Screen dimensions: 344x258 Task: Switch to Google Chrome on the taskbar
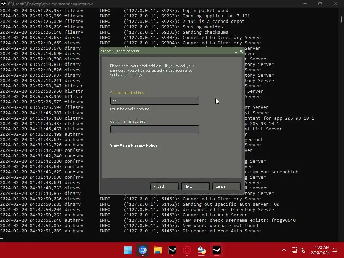tap(142, 250)
